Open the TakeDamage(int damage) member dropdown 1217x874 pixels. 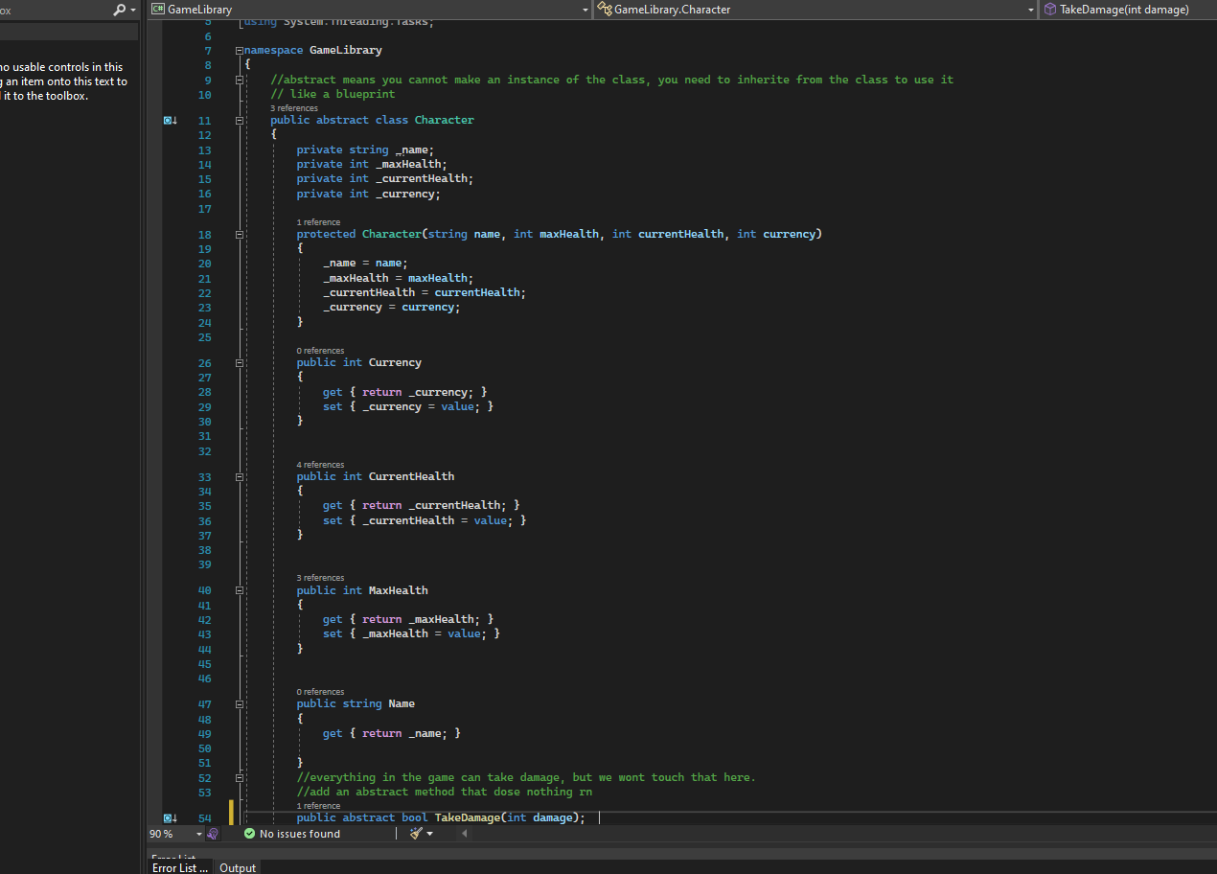tap(1128, 10)
